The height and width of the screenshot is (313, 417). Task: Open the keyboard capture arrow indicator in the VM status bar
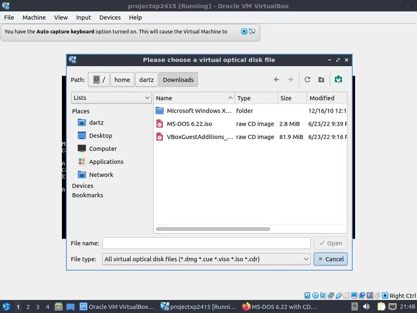coord(385,295)
